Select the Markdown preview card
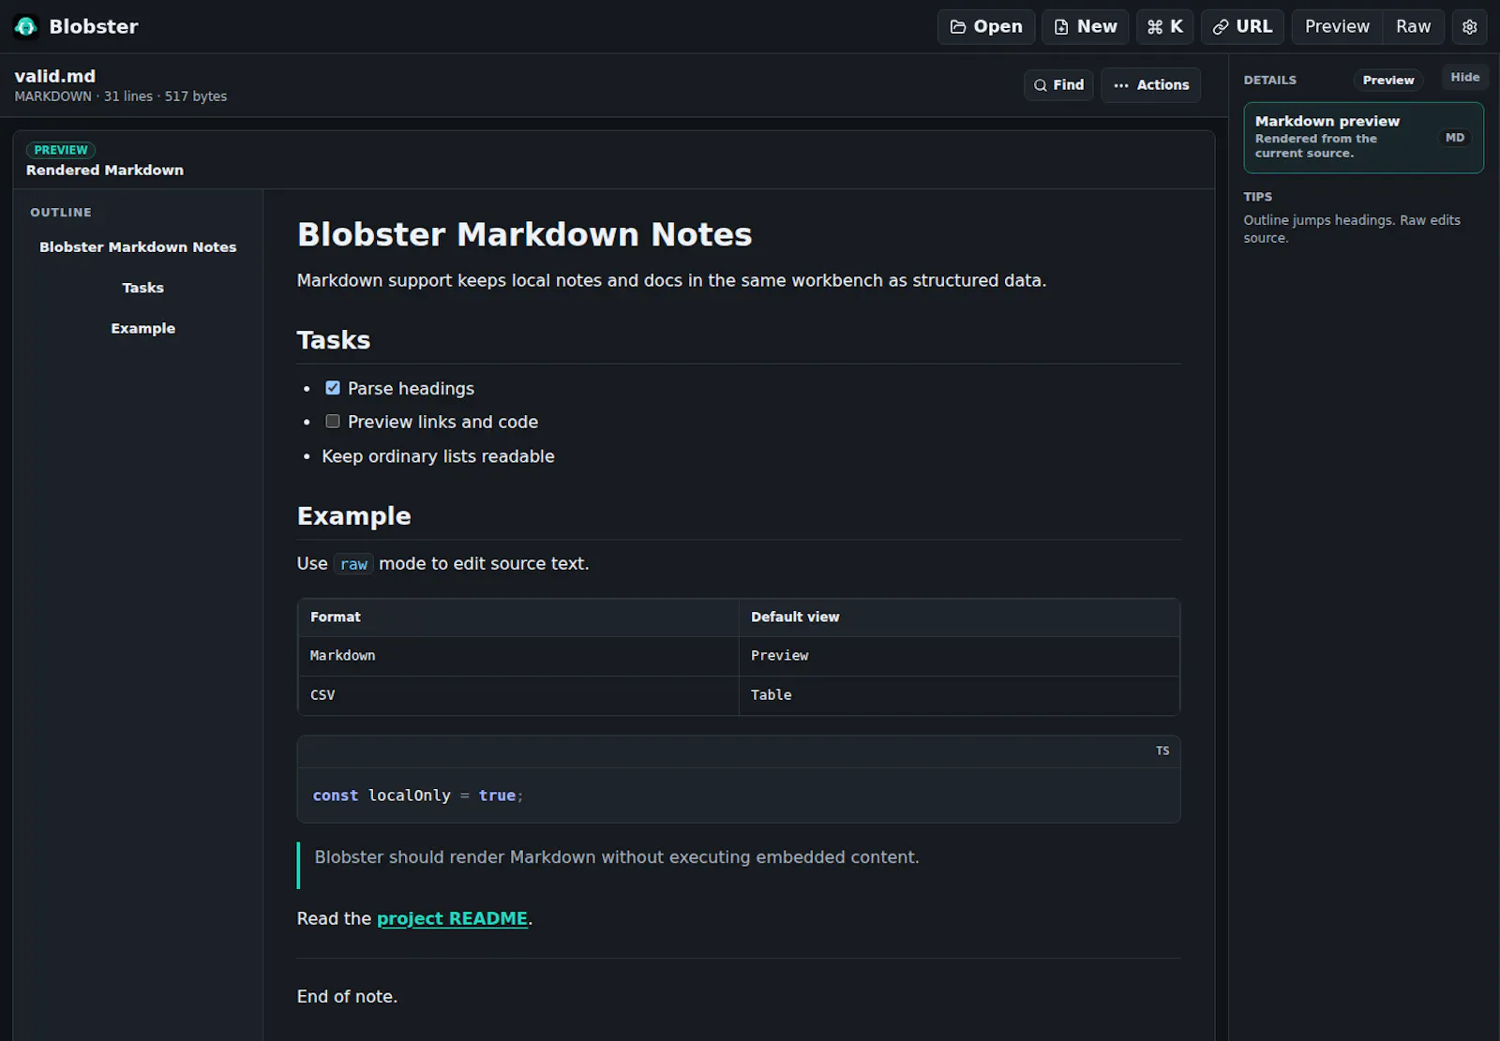Viewport: 1500px width, 1041px height. [1363, 137]
